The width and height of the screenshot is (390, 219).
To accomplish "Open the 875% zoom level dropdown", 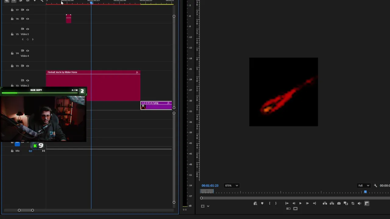I will [x=232, y=186].
